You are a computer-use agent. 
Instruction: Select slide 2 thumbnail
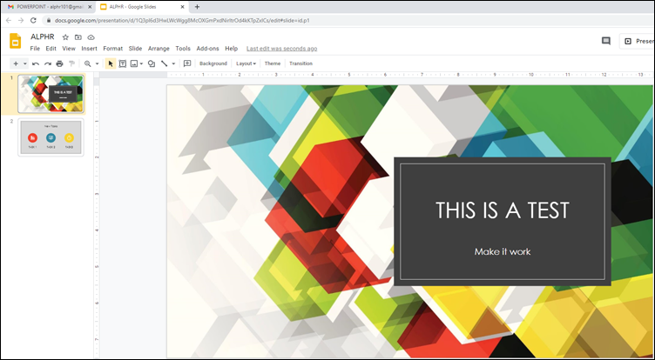pos(51,137)
